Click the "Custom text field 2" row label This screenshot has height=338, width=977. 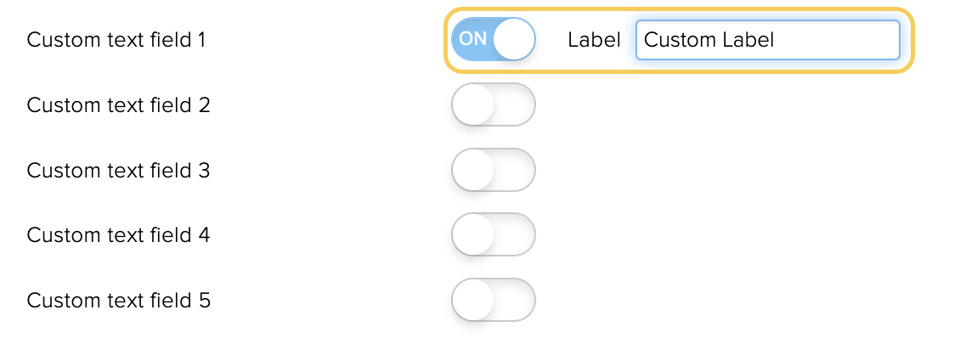[118, 105]
